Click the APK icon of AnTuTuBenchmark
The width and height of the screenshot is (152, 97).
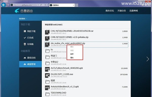(47, 69)
